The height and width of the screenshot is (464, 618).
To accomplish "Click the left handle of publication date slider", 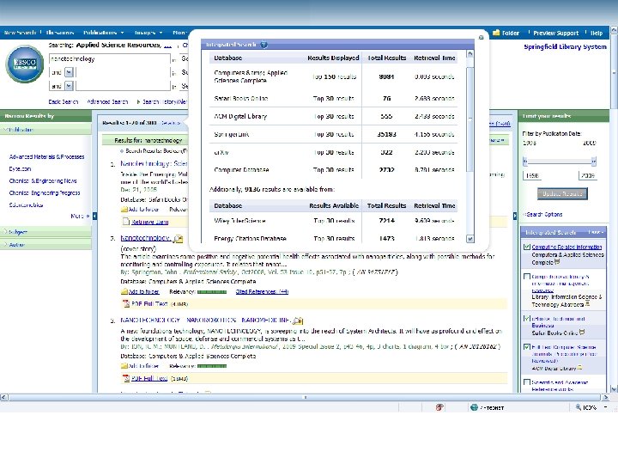I will point(525,162).
